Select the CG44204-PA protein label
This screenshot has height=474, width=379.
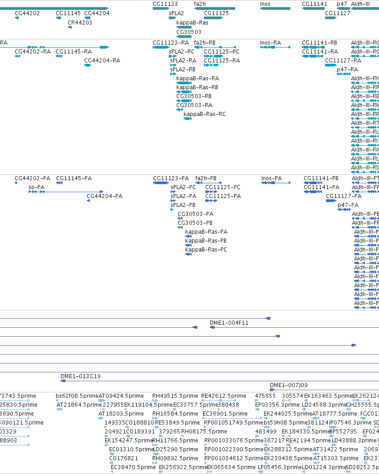(105, 196)
